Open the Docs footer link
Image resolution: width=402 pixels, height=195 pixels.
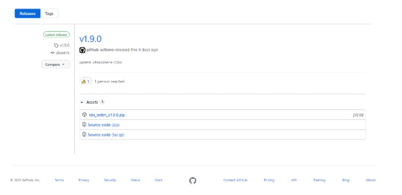(158, 180)
